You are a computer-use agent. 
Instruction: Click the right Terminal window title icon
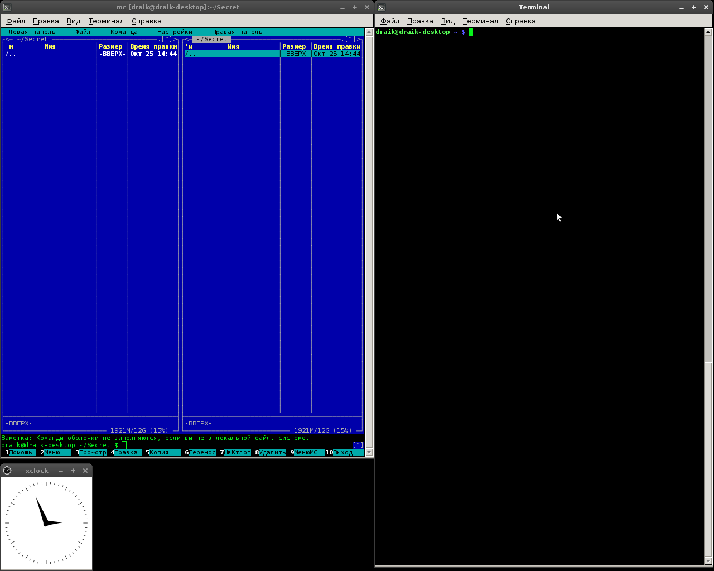pyautogui.click(x=382, y=7)
